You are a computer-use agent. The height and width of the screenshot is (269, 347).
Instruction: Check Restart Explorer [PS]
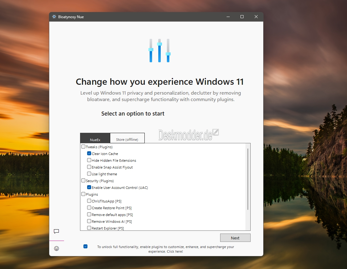89,228
